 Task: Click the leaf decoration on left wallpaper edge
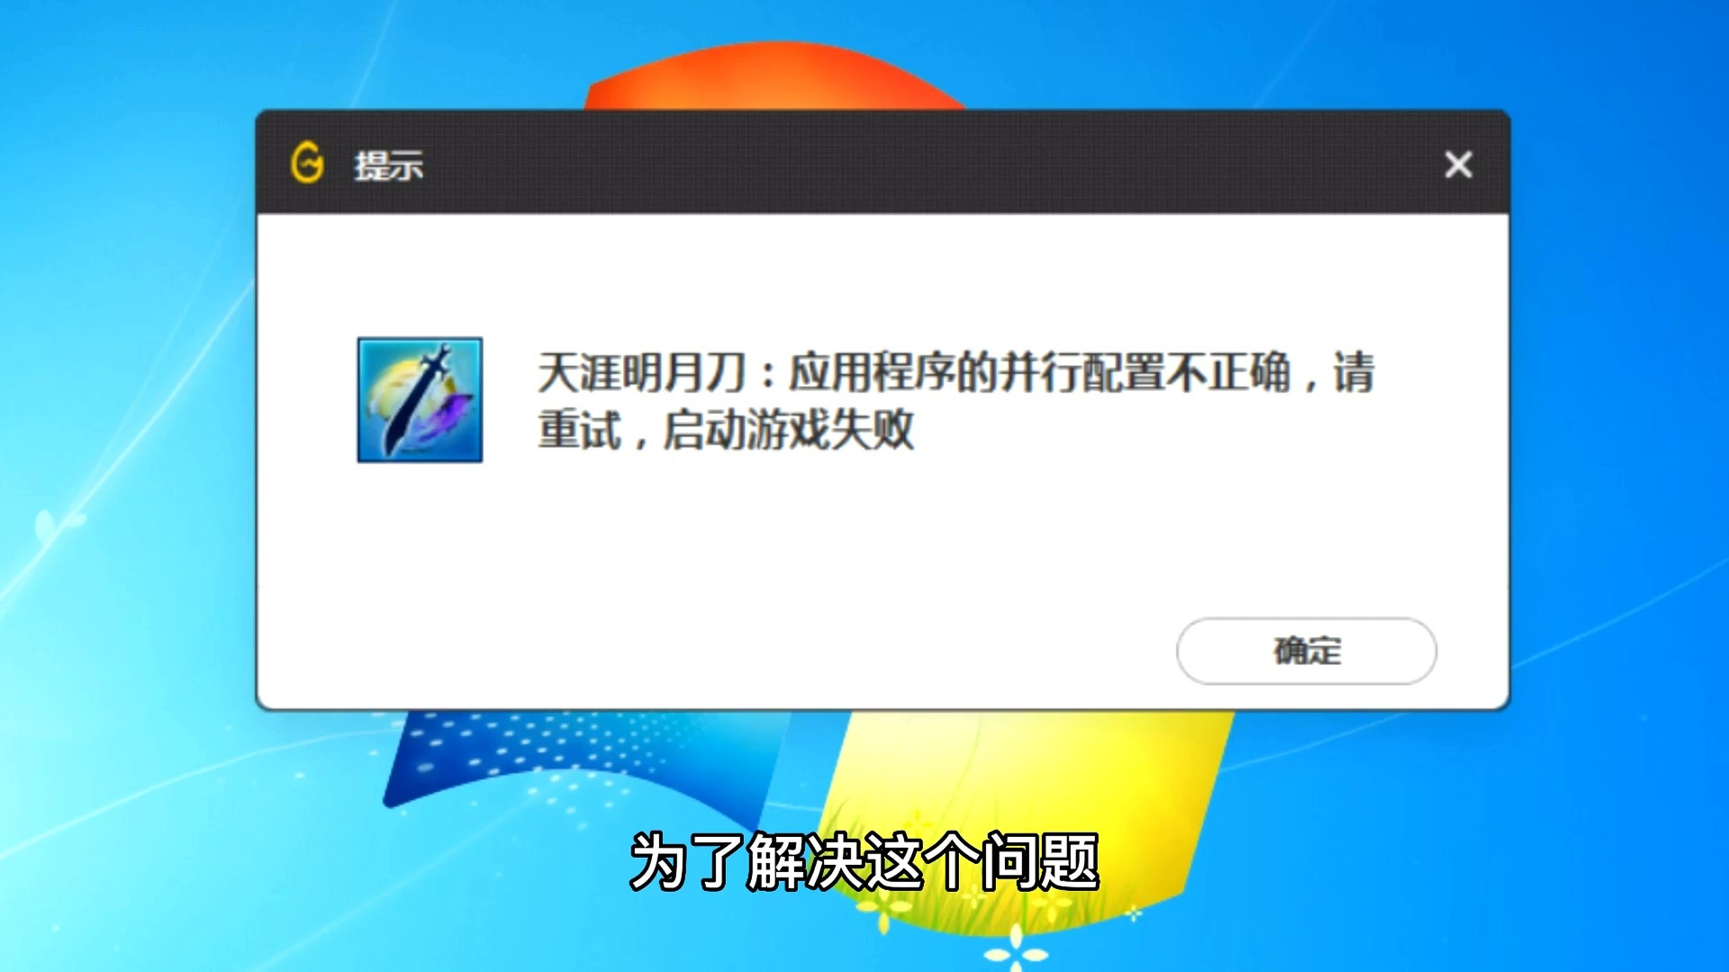(56, 525)
